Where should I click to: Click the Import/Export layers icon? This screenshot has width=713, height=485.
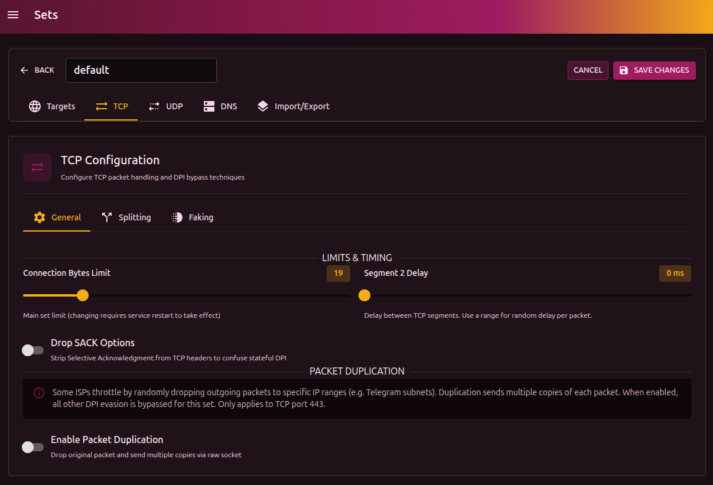[x=263, y=106]
